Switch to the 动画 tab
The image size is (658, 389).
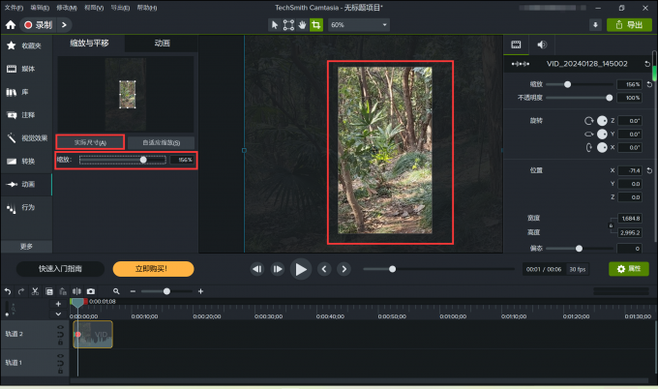163,44
